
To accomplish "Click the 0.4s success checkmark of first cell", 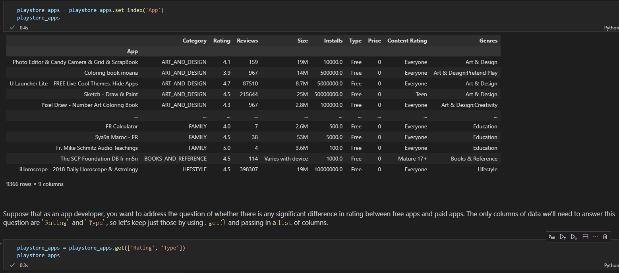I will coord(12,28).
